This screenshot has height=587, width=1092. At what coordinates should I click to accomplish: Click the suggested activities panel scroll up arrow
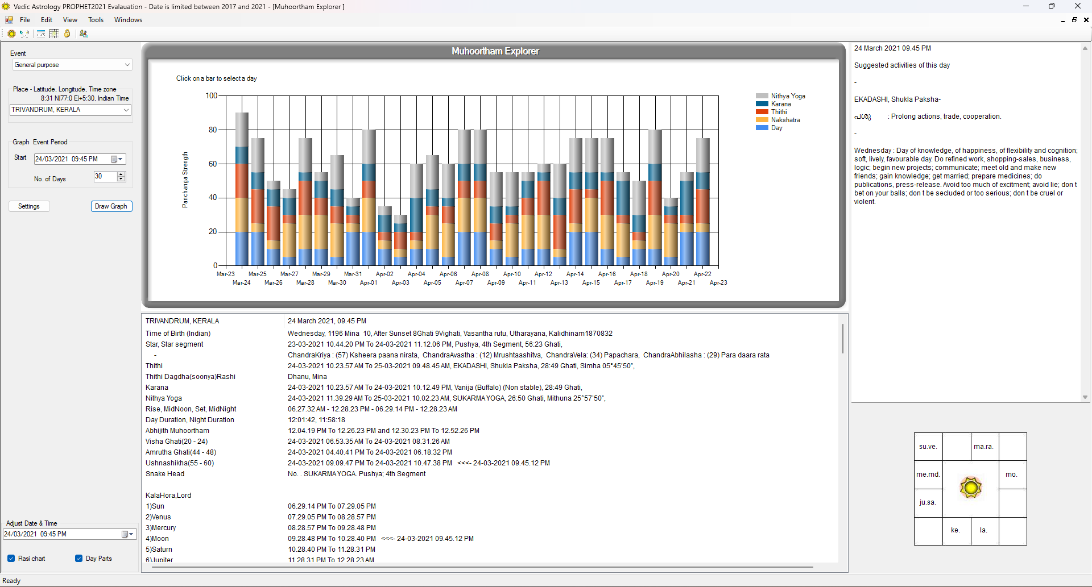point(1085,49)
